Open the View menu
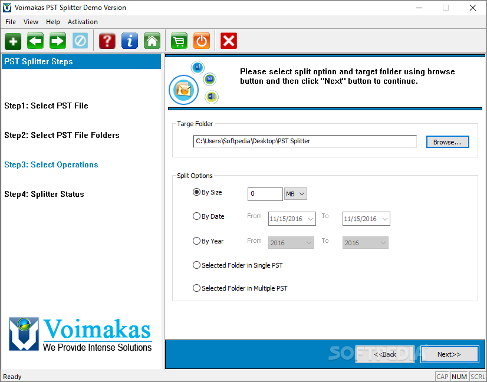Viewport: 487px width, 382px height. coord(31,22)
